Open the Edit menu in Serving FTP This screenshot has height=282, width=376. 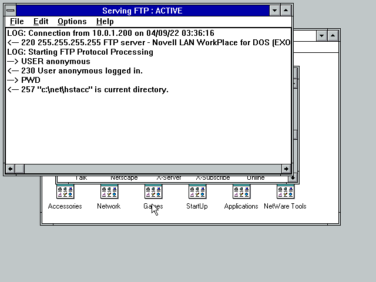coord(41,22)
